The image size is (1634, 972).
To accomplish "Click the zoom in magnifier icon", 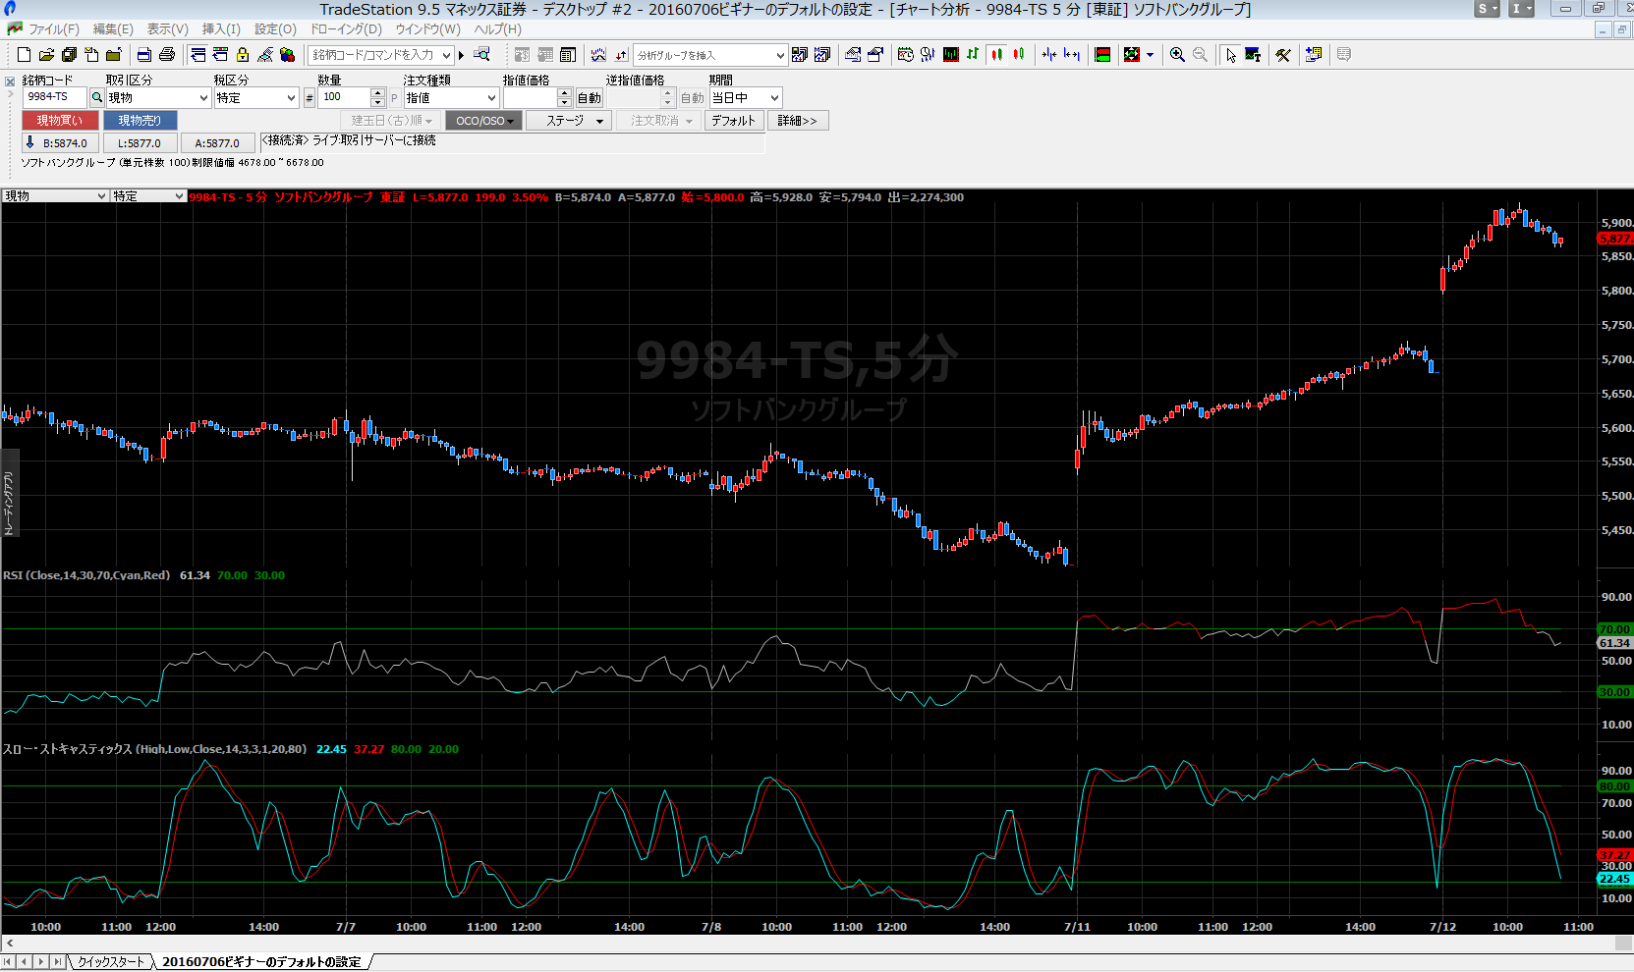I will coord(1177,55).
